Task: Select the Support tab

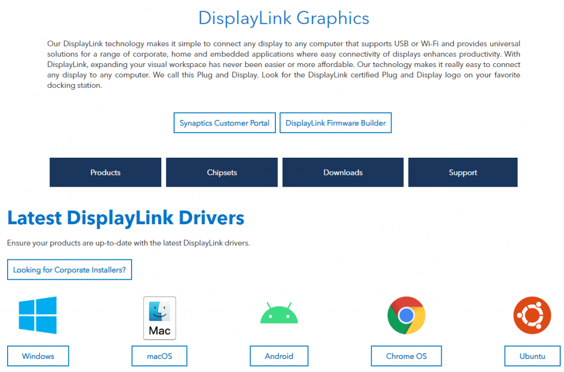Action: pos(463,172)
